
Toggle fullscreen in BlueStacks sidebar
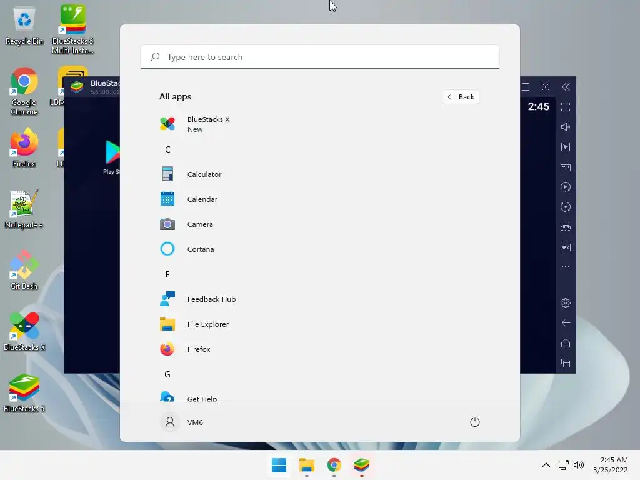click(566, 107)
